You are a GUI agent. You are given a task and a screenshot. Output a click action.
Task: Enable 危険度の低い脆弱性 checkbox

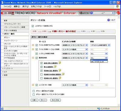coord(41,78)
